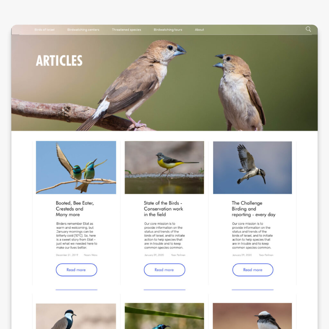This screenshot has height=329, width=329.
Task: Open the About page link
Action: [x=199, y=30]
